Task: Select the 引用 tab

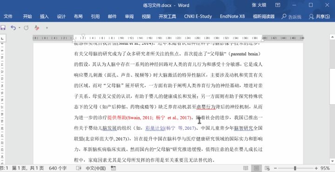Action: point(95,16)
